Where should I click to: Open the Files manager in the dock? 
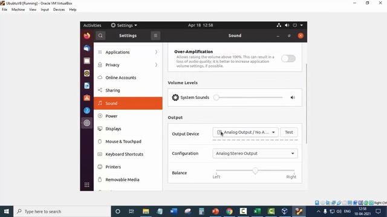click(x=87, y=61)
